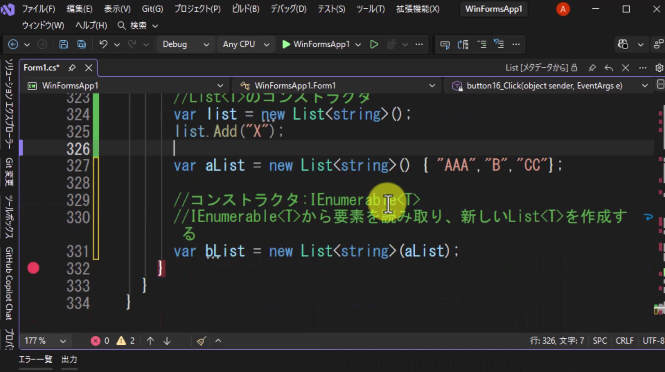Go to previous issue with up arrow
This screenshot has width=665, height=372.
pyautogui.click(x=150, y=341)
